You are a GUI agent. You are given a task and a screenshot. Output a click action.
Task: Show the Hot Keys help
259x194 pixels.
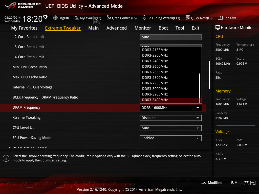[227, 18]
